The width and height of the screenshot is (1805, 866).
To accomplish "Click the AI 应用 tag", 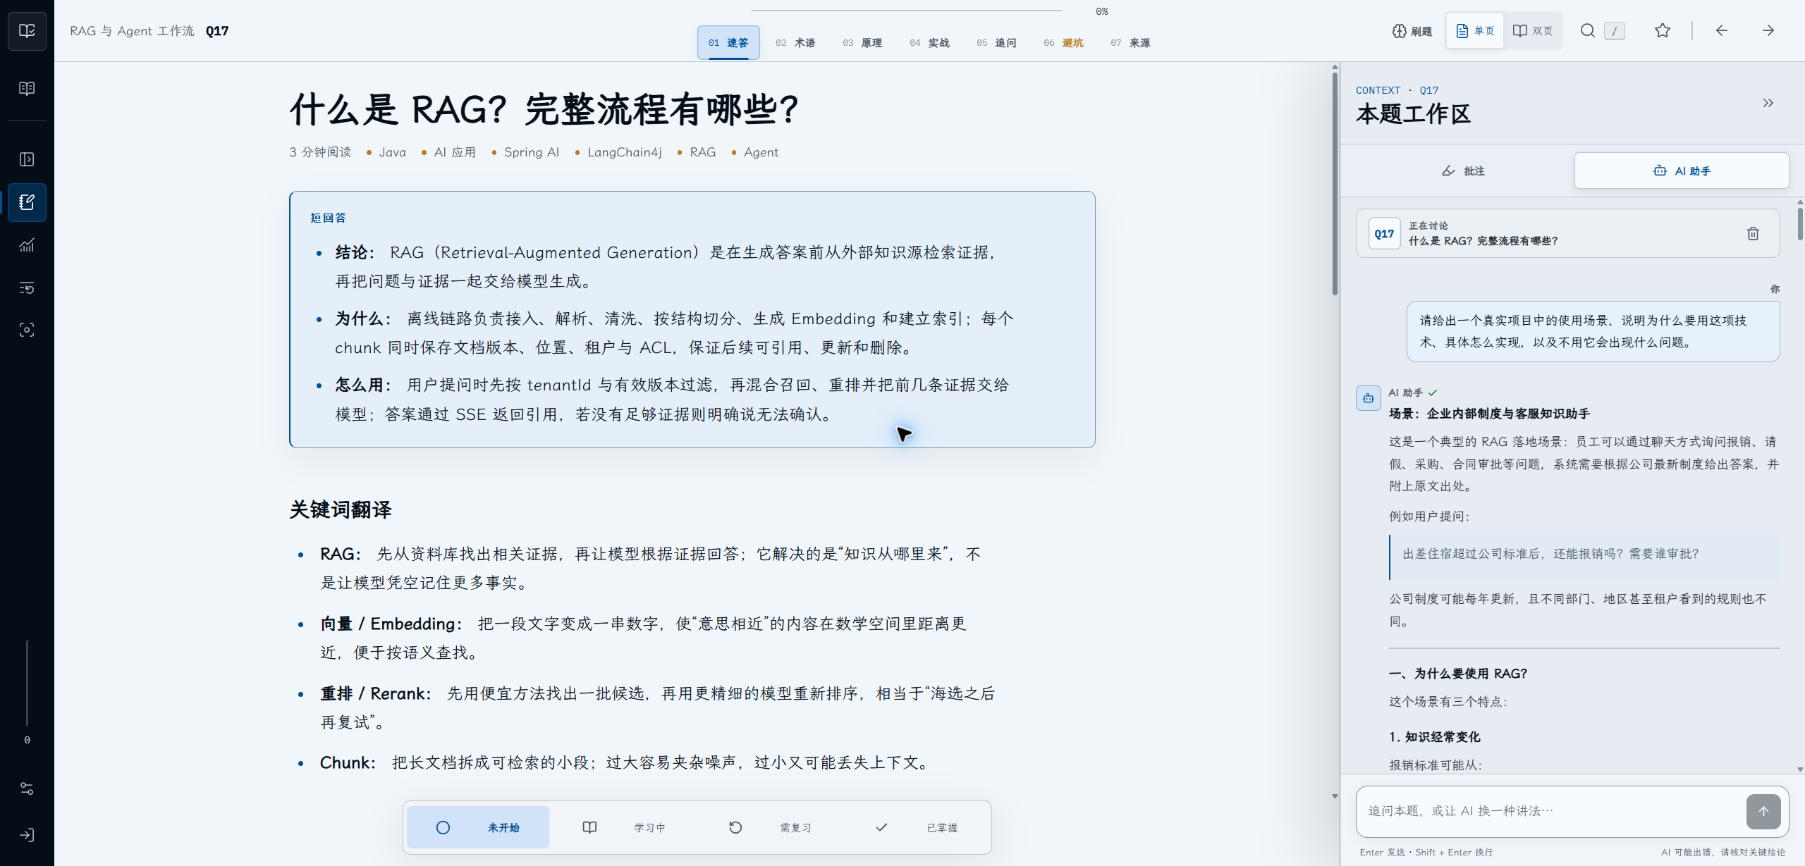I will pyautogui.click(x=455, y=152).
